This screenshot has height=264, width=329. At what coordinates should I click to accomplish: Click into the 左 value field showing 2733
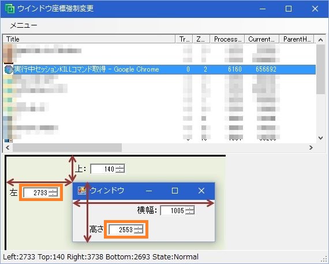pyautogui.click(x=36, y=192)
